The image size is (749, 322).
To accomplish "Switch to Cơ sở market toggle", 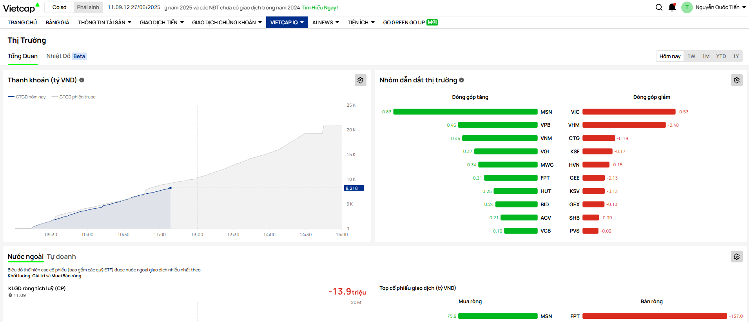I will point(59,7).
